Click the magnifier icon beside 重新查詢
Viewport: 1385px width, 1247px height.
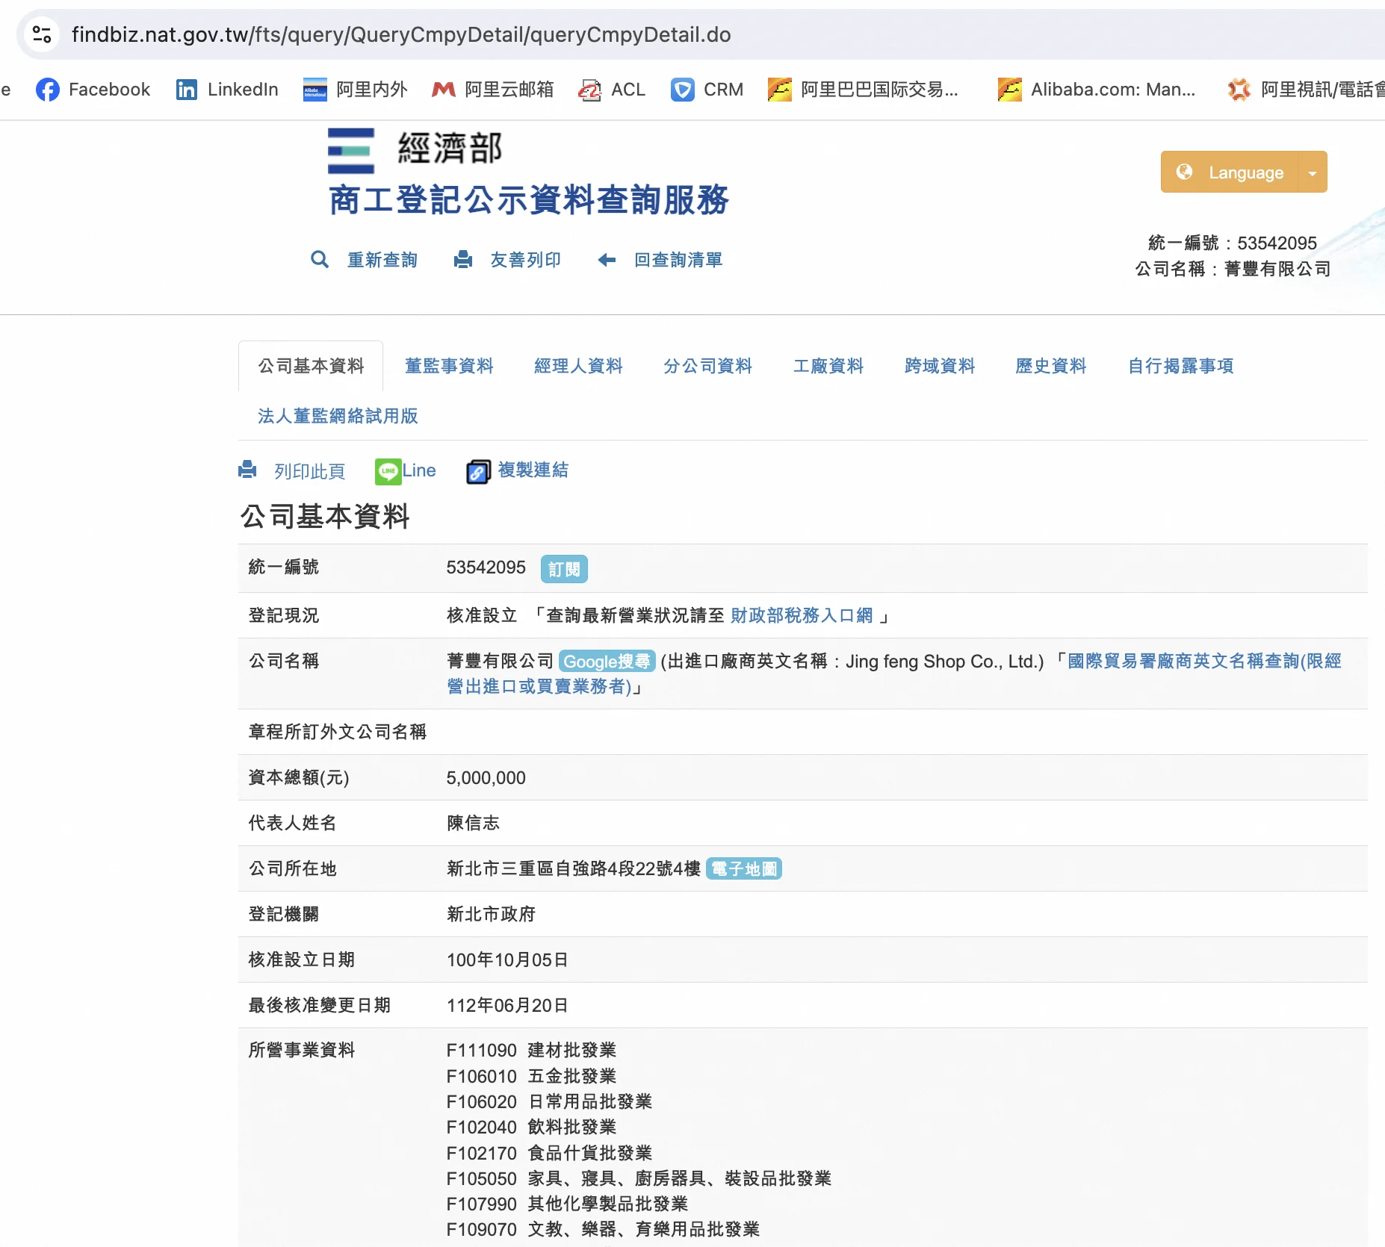[320, 260]
